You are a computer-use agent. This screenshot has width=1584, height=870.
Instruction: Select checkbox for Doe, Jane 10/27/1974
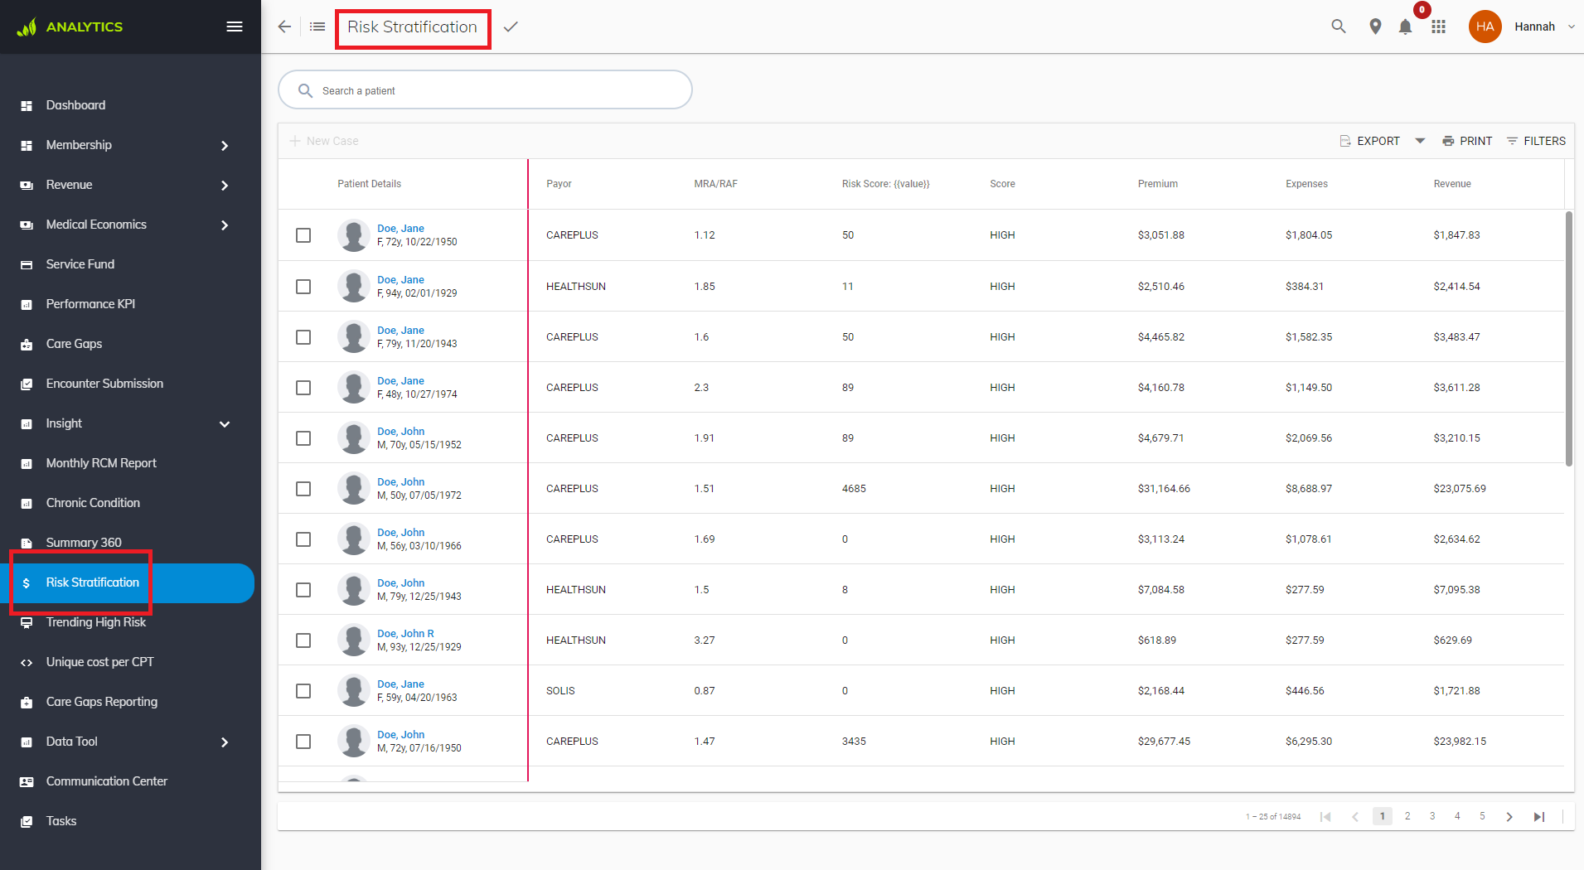tap(303, 388)
